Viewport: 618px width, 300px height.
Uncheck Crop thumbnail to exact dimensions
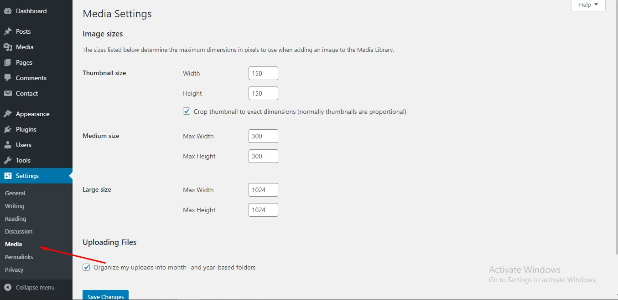point(187,111)
